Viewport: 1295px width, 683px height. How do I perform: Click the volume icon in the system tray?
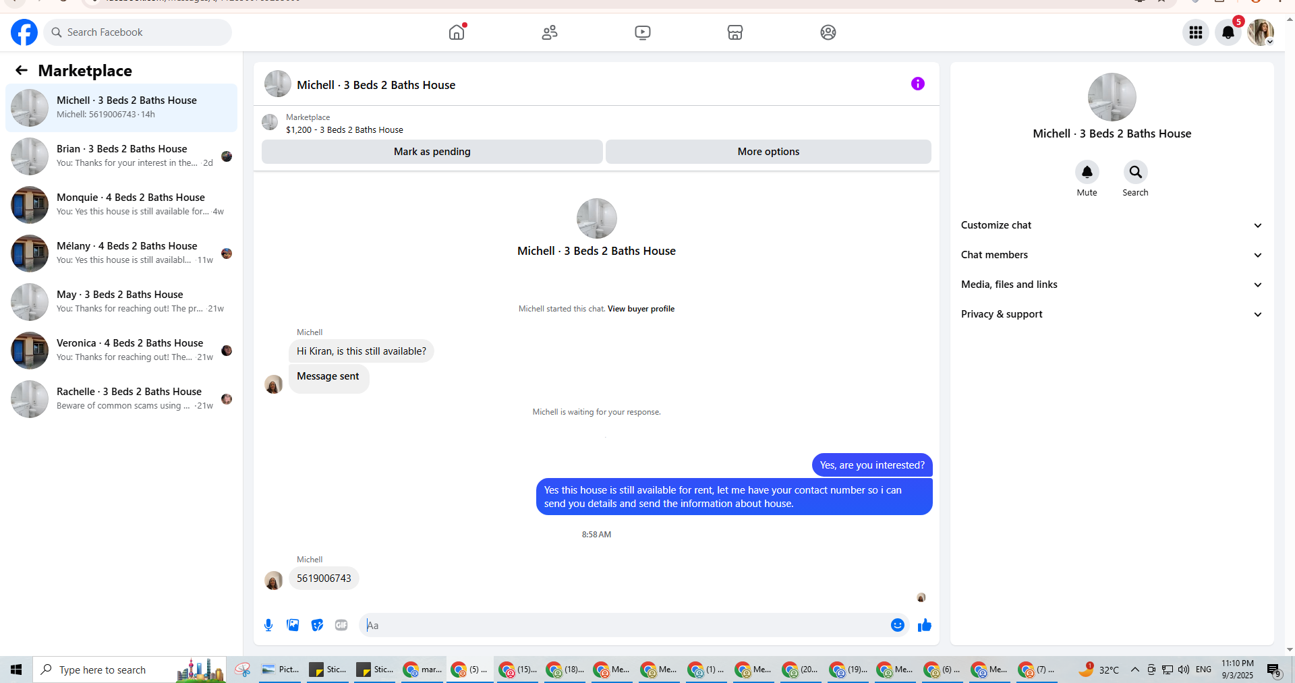pos(1184,670)
